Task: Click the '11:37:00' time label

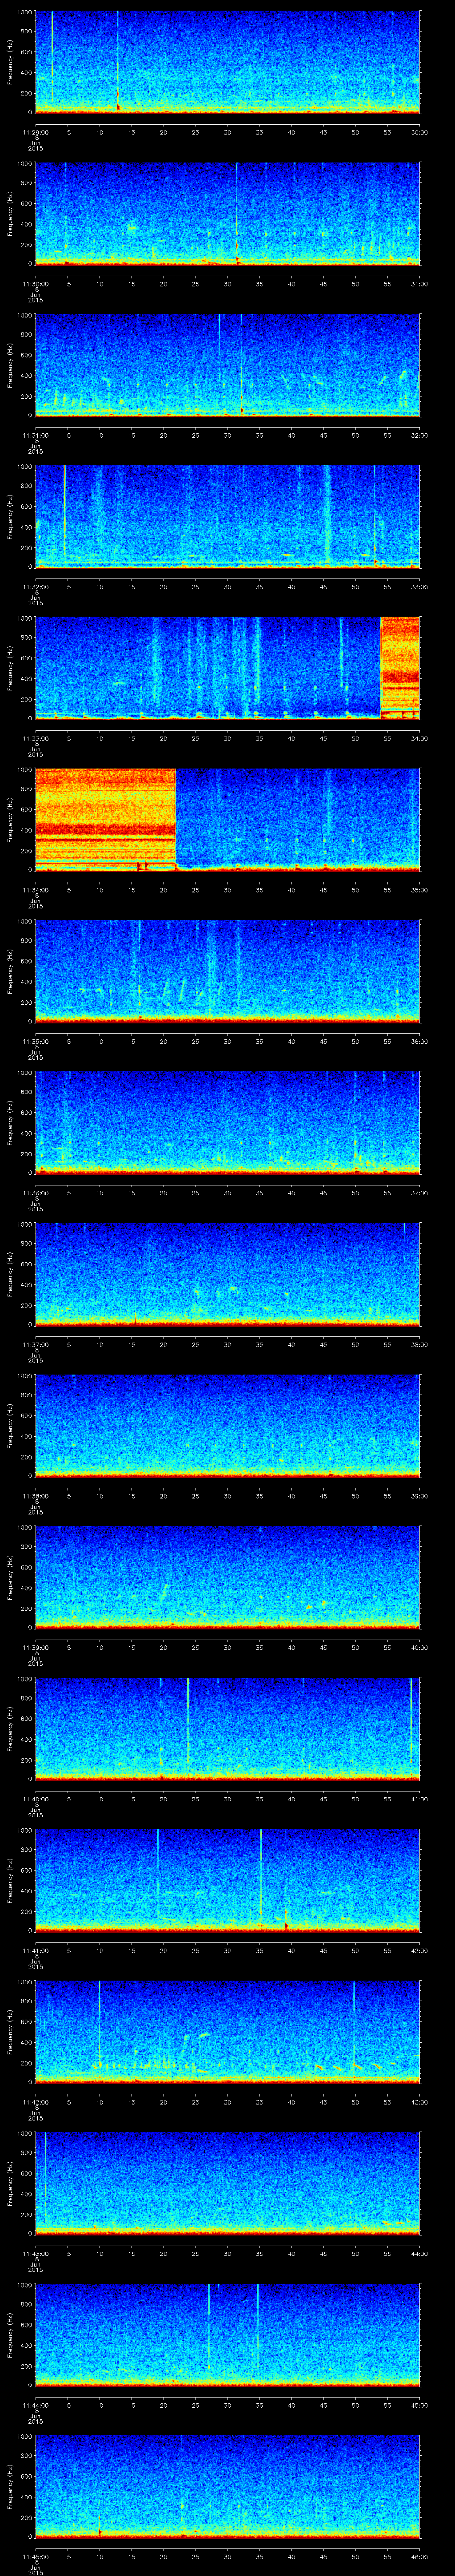Action: pos(35,1344)
